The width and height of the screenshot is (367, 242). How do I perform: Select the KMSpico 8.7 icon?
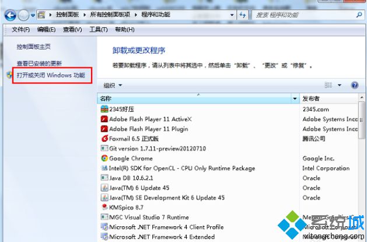104,207
